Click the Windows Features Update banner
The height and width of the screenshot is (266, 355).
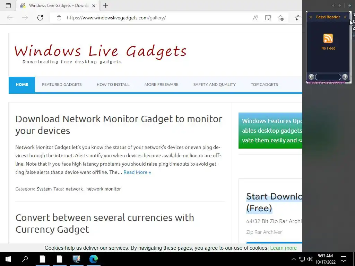pyautogui.click(x=270, y=131)
